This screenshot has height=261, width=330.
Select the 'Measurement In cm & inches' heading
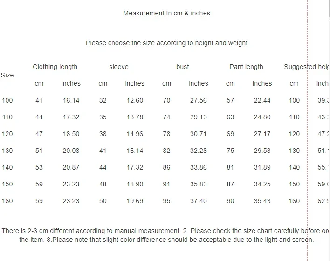166,13
